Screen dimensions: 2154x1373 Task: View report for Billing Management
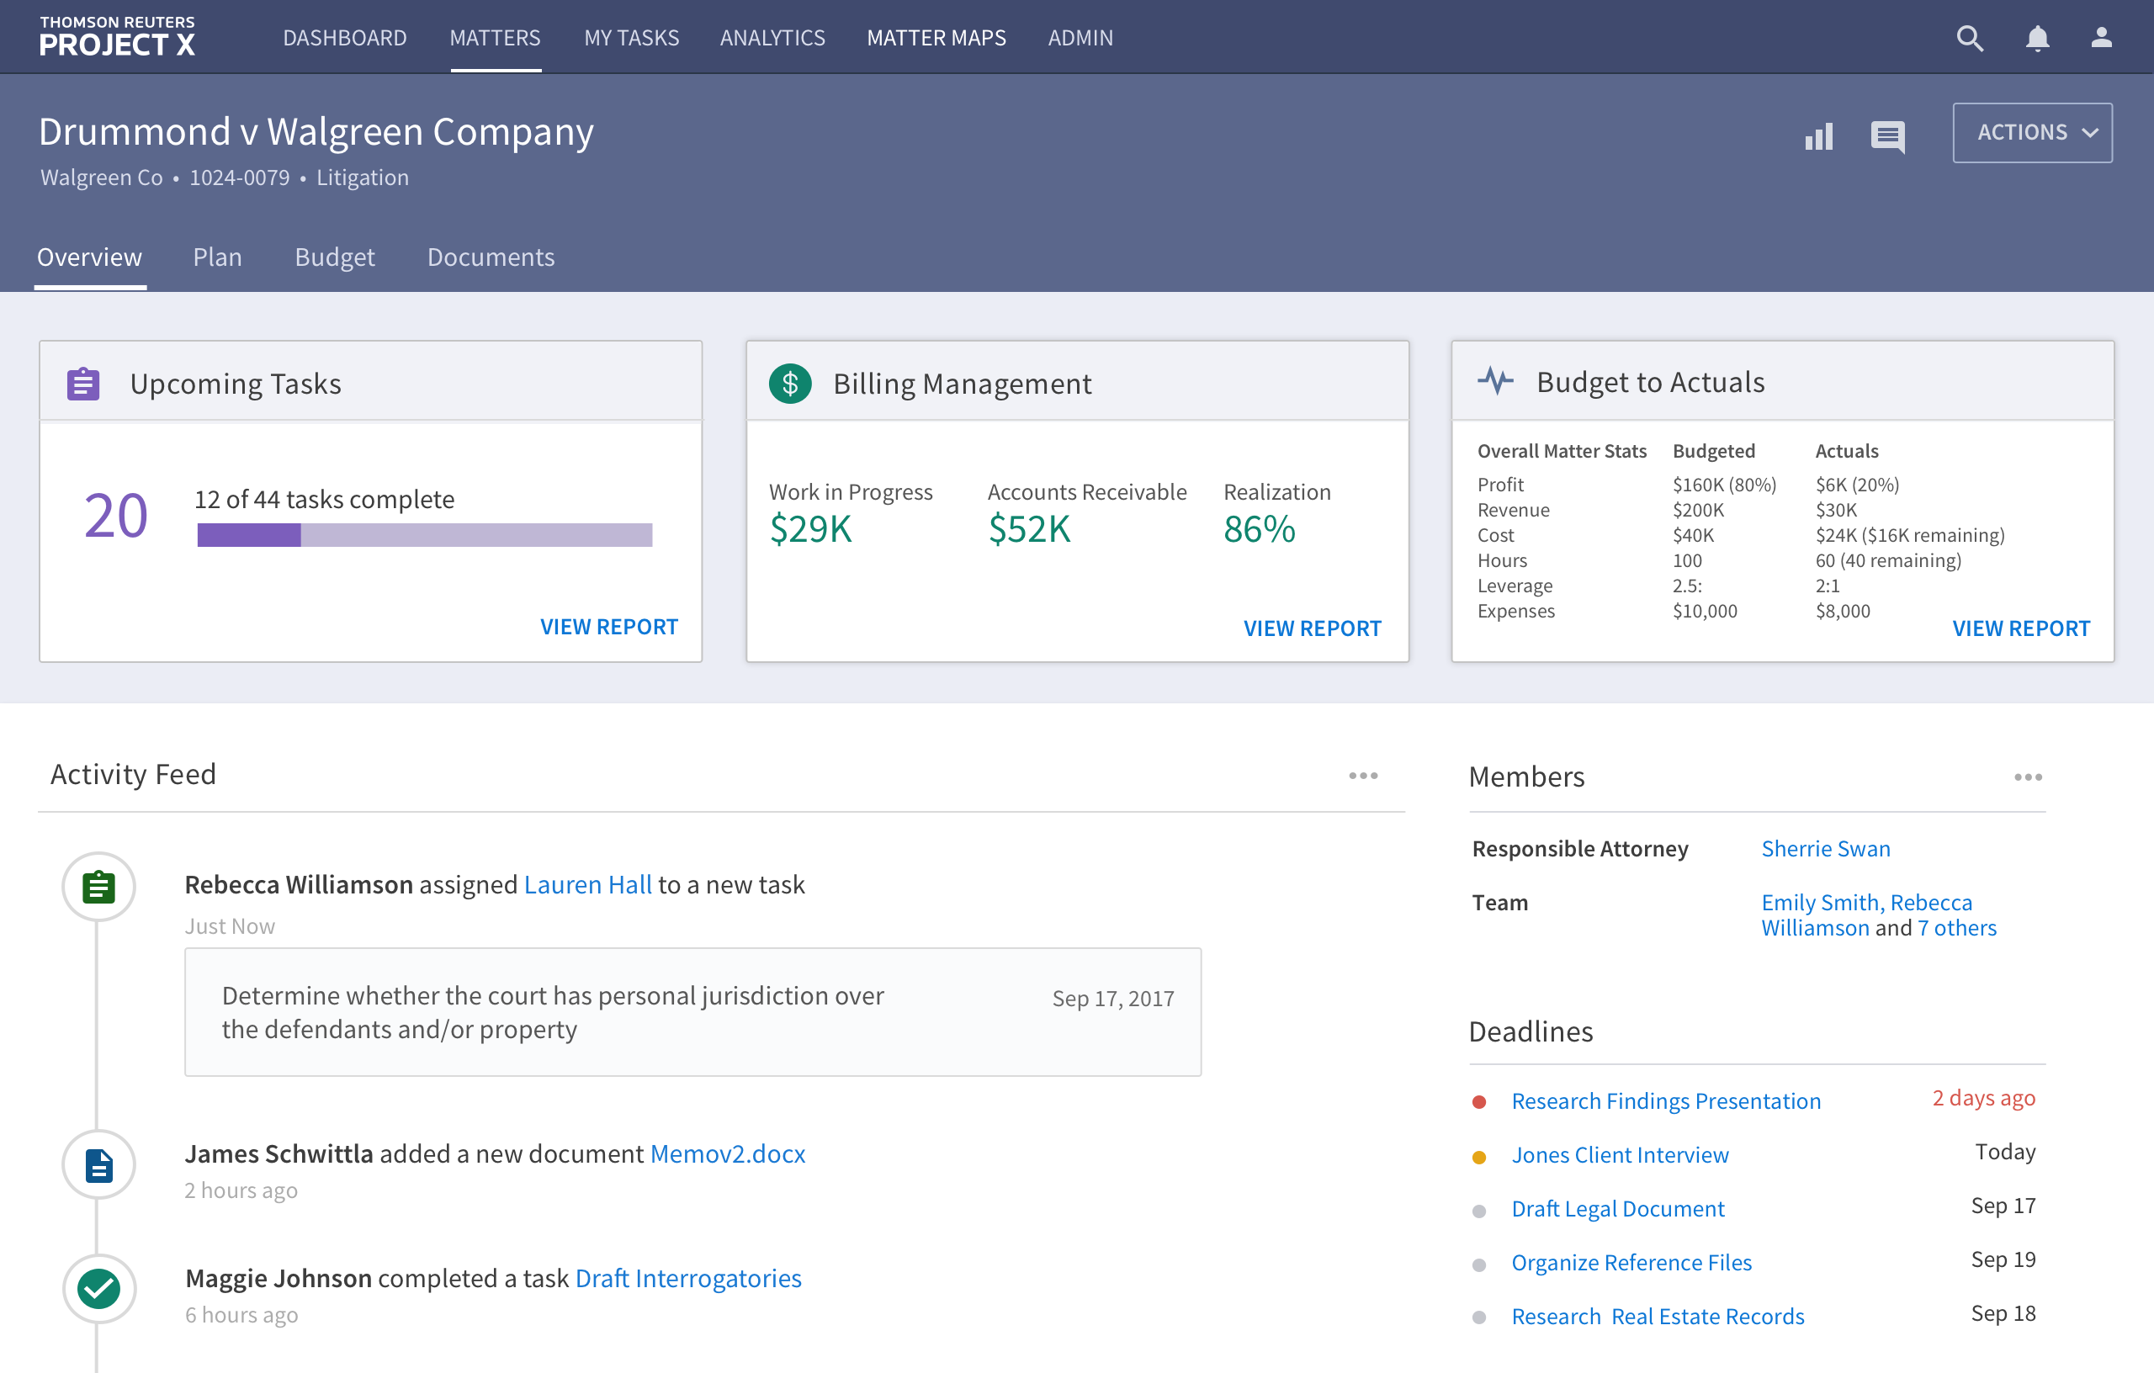click(x=1312, y=628)
